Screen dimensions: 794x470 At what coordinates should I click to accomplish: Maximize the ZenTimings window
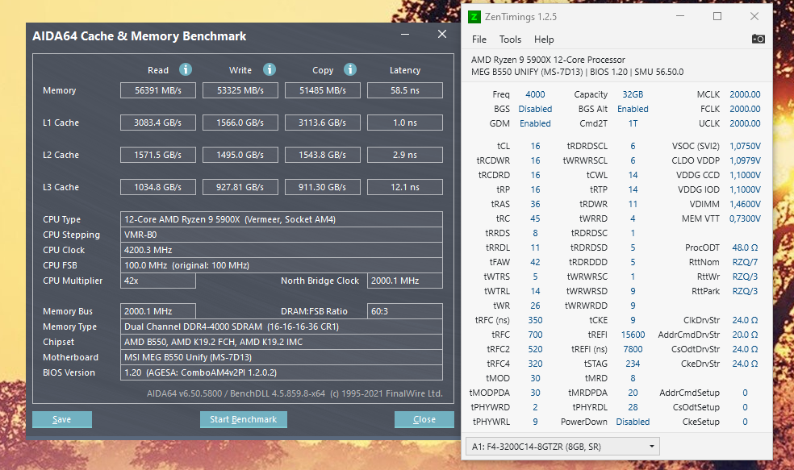pyautogui.click(x=717, y=16)
